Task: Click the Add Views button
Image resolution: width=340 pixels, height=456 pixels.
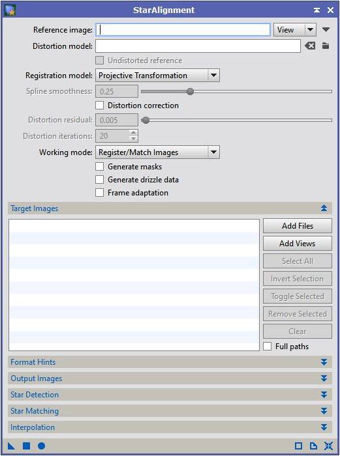Action: coord(298,244)
